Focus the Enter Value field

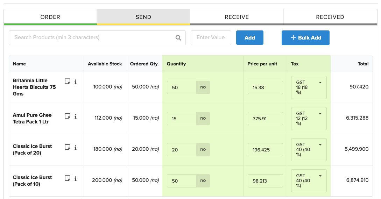211,38
